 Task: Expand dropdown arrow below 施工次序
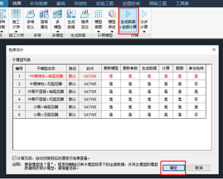pyautogui.click(x=16, y=31)
